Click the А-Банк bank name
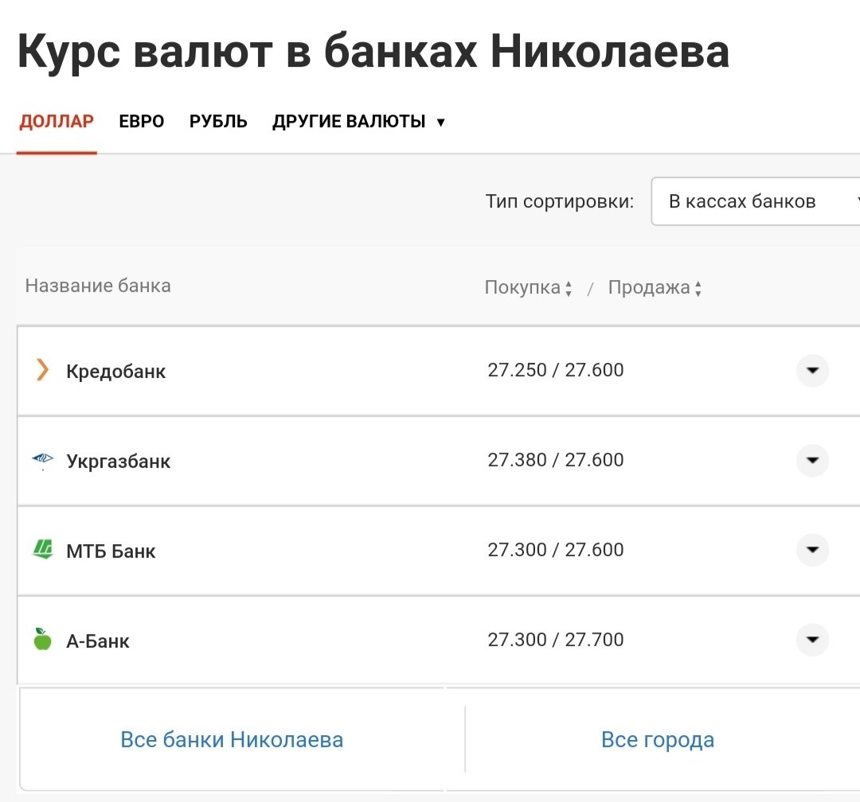Viewport: 860px width, 802px height. 98,640
